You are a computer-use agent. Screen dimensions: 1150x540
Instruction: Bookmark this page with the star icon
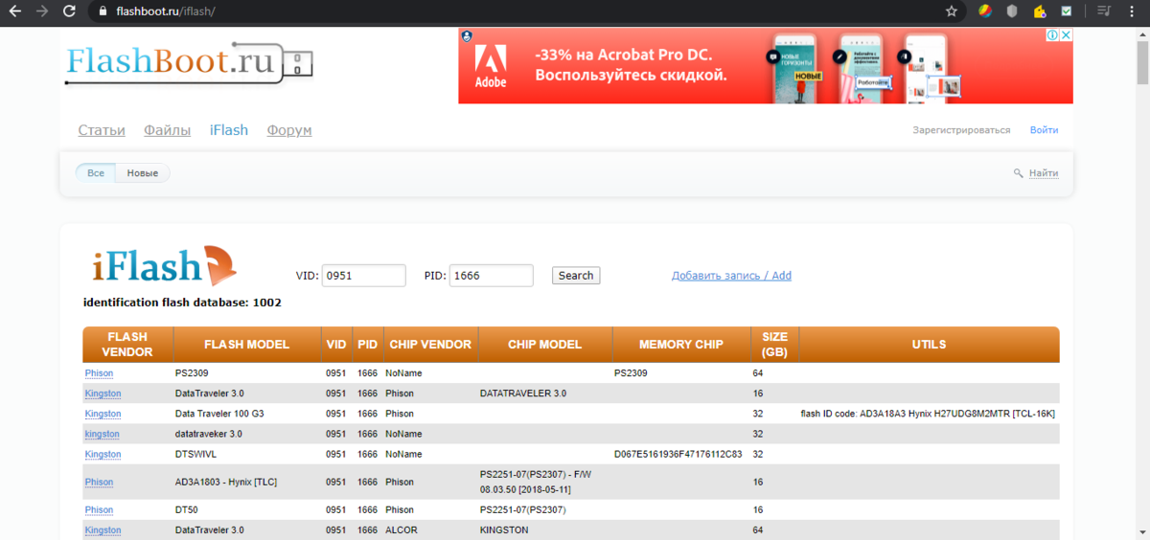[x=952, y=11]
